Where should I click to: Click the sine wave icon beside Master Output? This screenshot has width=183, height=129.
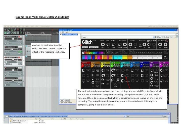coord(167,41)
